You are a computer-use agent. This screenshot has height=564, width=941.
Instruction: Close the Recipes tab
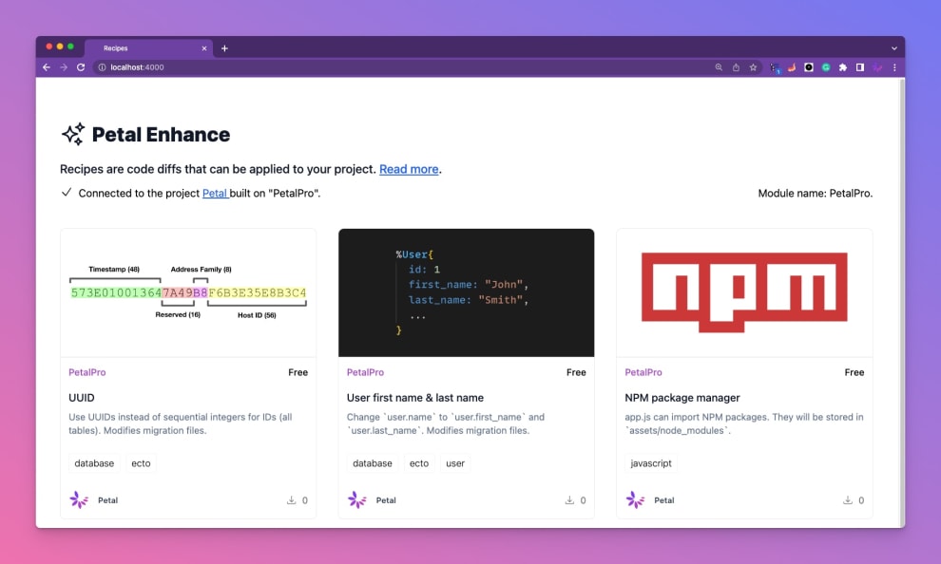[x=204, y=47]
